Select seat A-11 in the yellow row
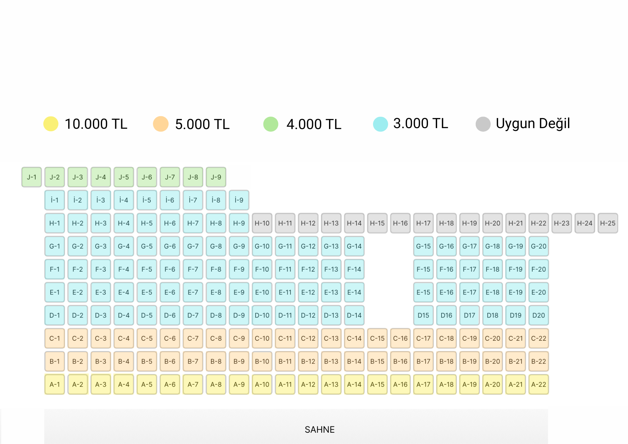The height and width of the screenshot is (444, 628). pos(285,384)
